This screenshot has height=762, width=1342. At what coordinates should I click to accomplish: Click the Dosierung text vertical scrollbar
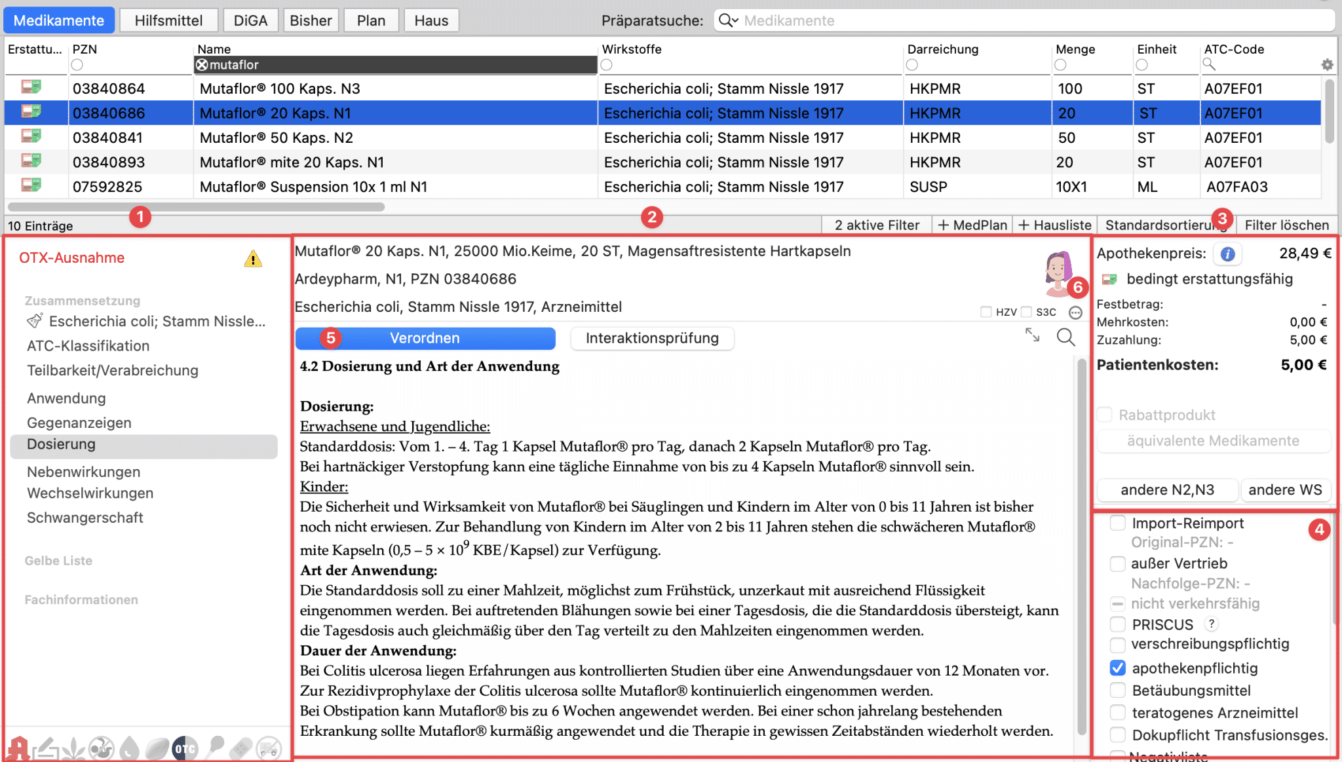pos(1082,547)
